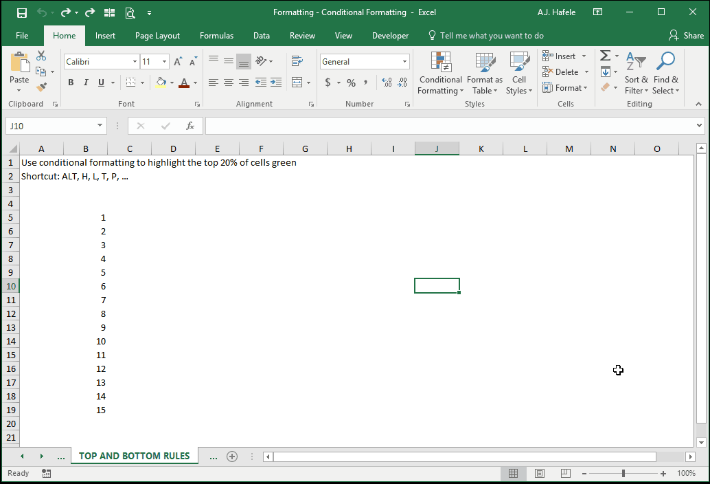710x484 pixels.
Task: Switch to Page Layout view button
Action: pos(539,473)
